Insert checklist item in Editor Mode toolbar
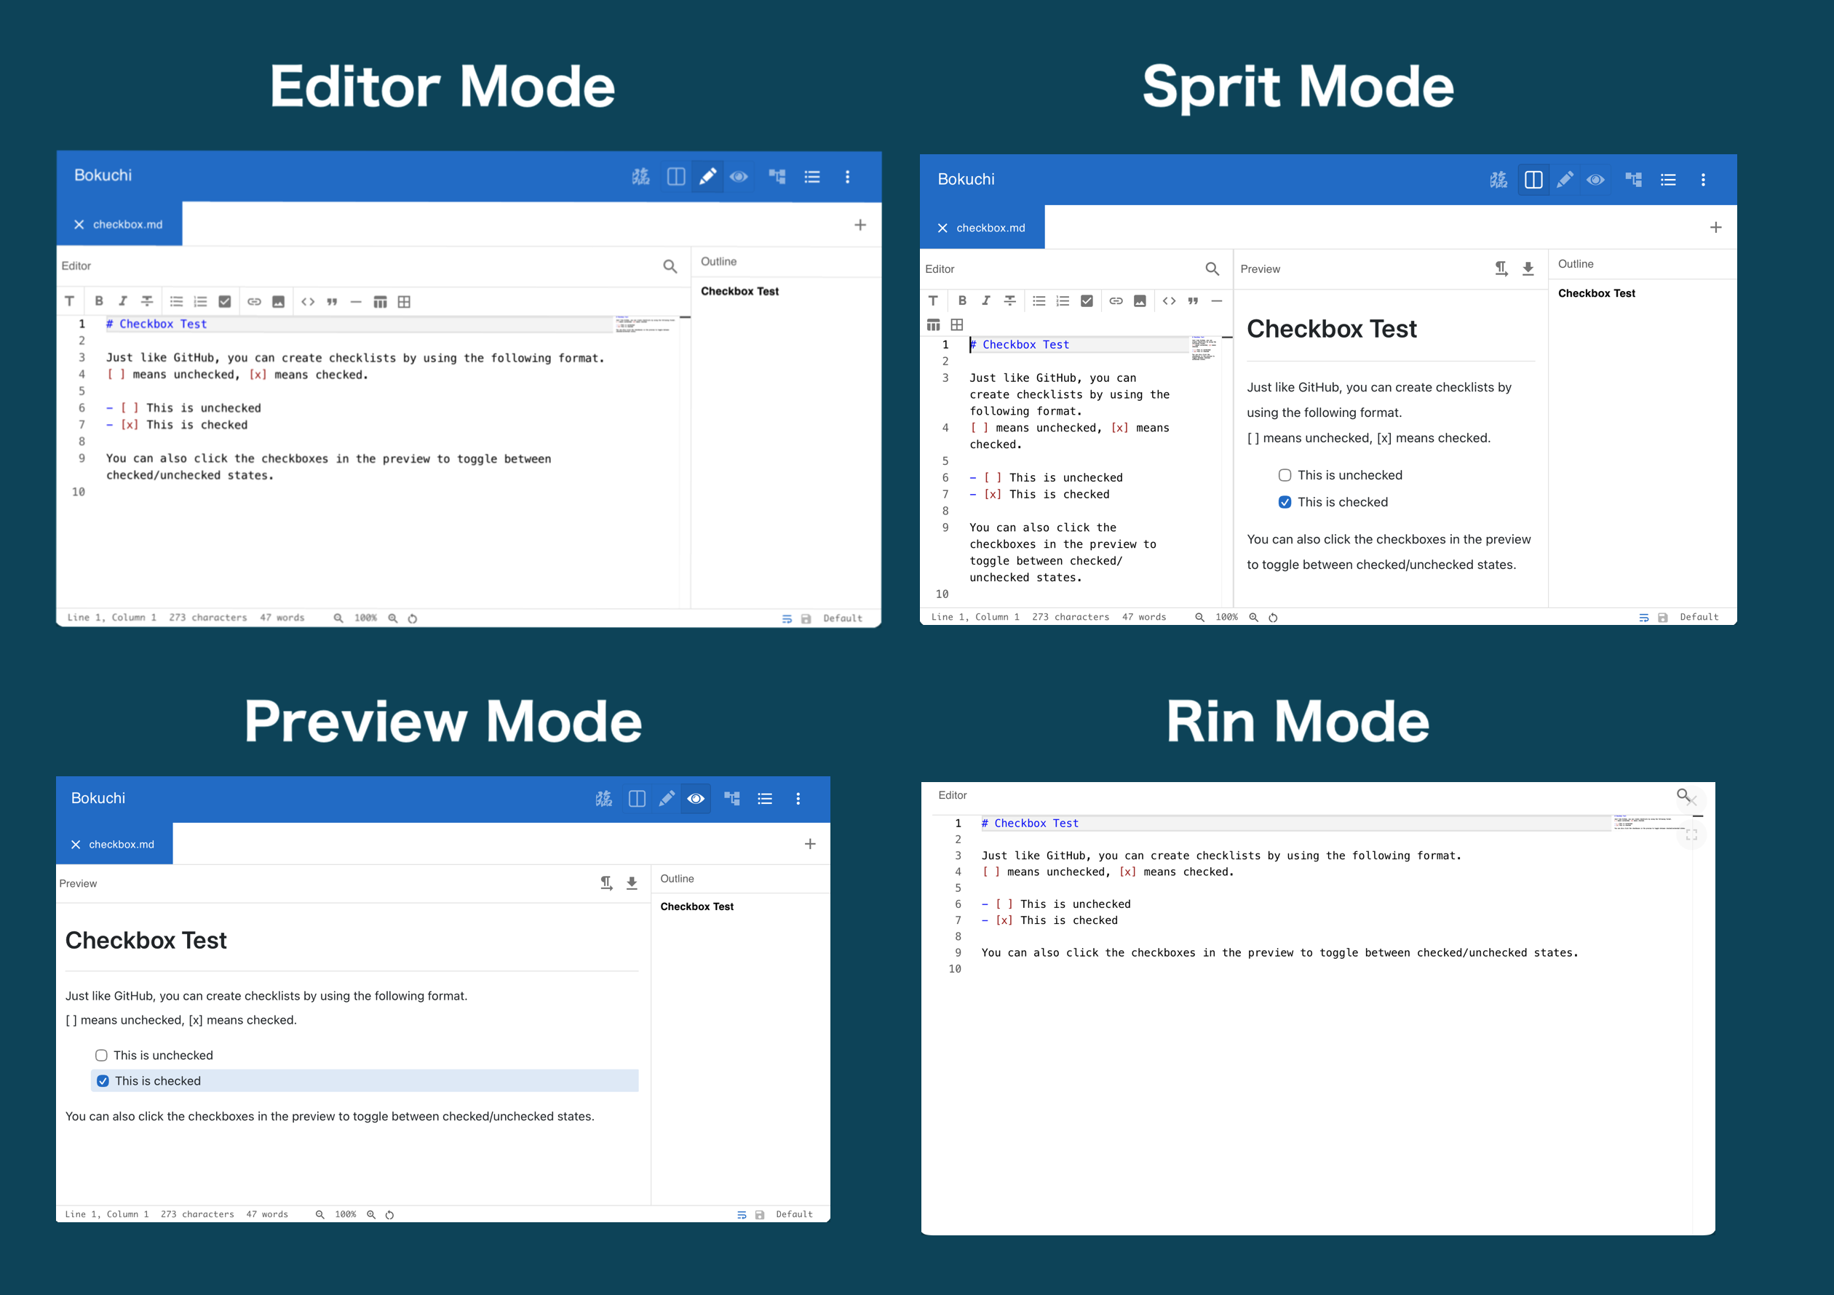1834x1295 pixels. [224, 301]
